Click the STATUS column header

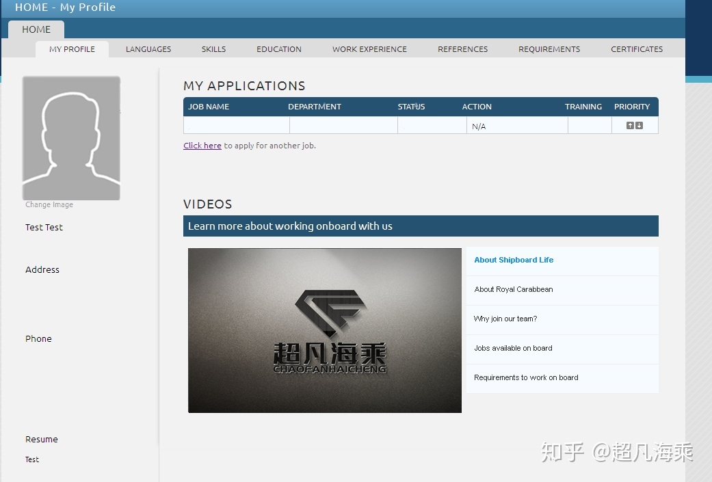pyautogui.click(x=411, y=107)
